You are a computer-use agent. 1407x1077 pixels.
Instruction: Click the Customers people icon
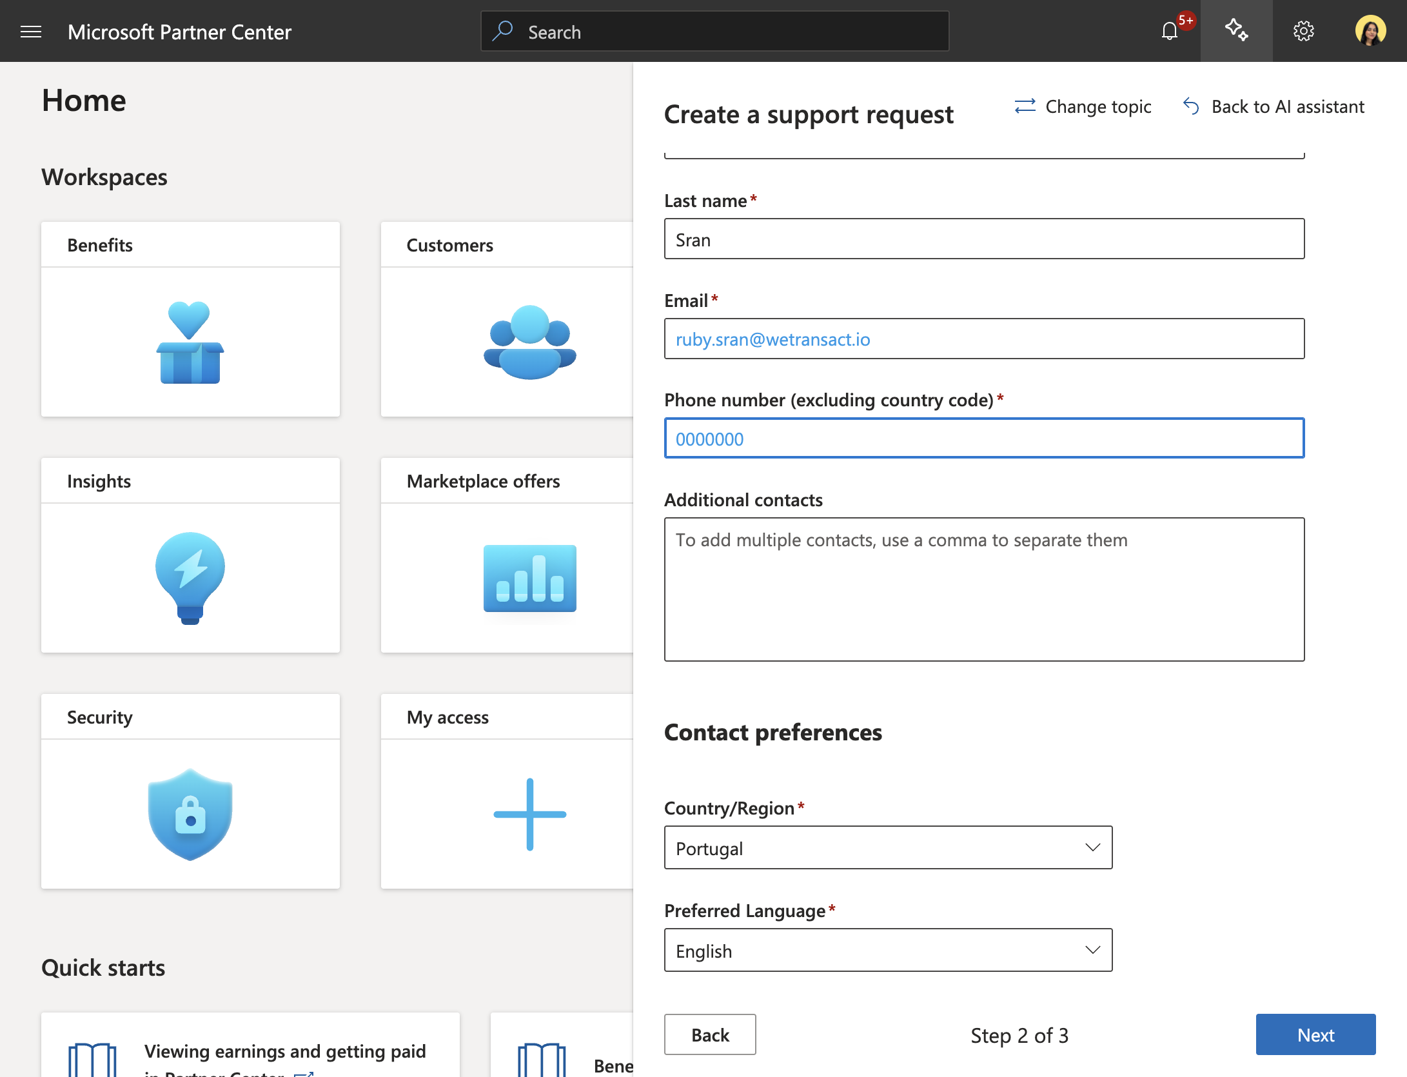tap(529, 342)
